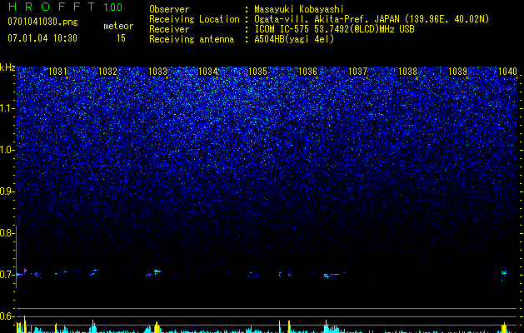Select observer name Masayuki Kobayashi

(x=299, y=9)
